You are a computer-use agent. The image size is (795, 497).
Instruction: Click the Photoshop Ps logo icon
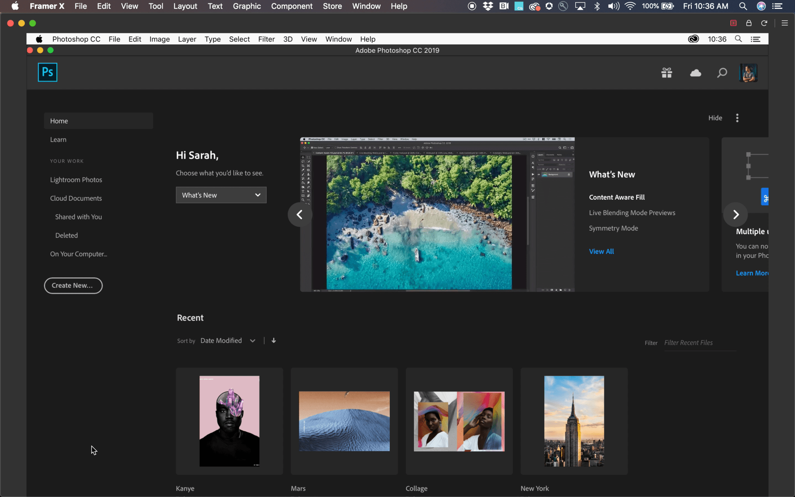click(x=47, y=72)
